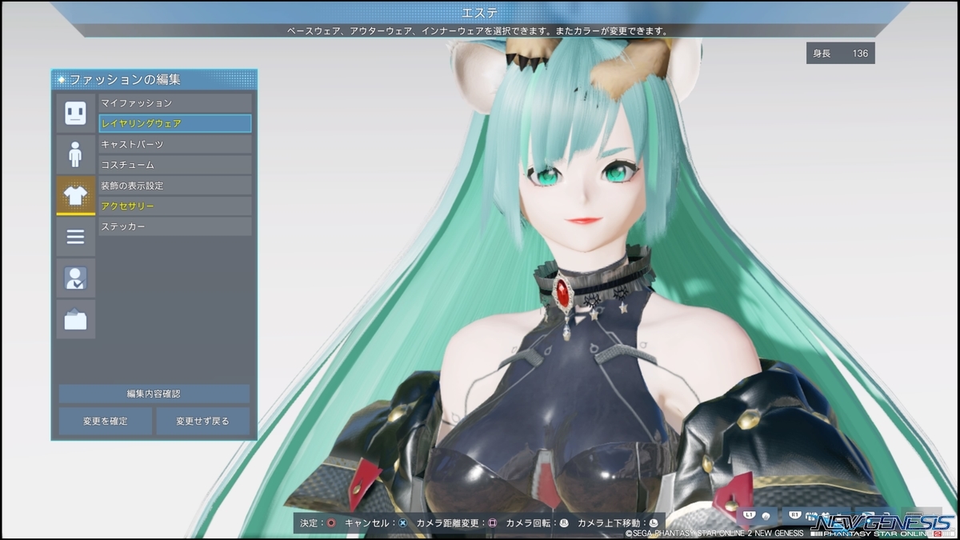Select the highlighted T-shirt fashion category icon

click(75, 196)
